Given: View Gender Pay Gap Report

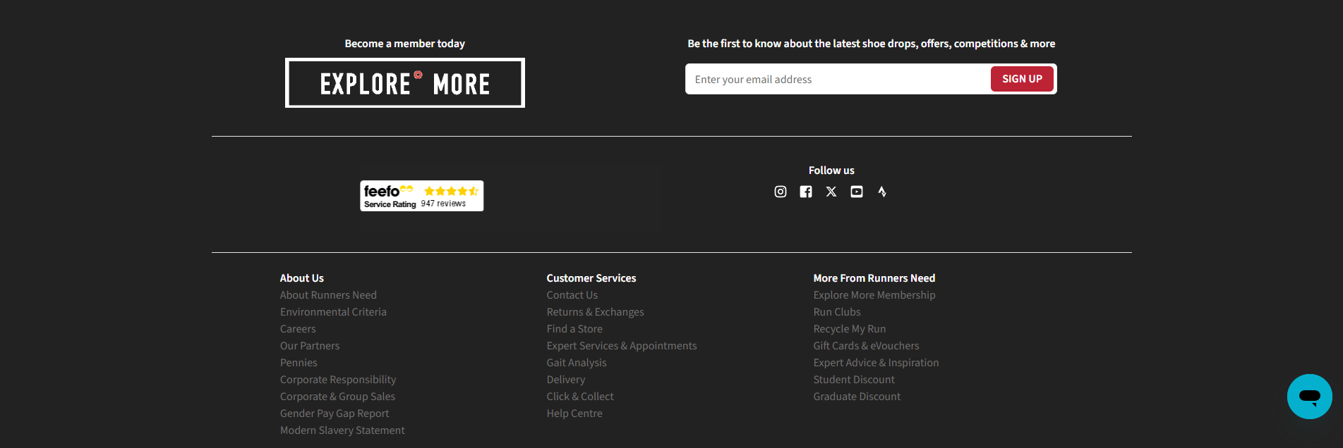Looking at the screenshot, I should click(335, 413).
